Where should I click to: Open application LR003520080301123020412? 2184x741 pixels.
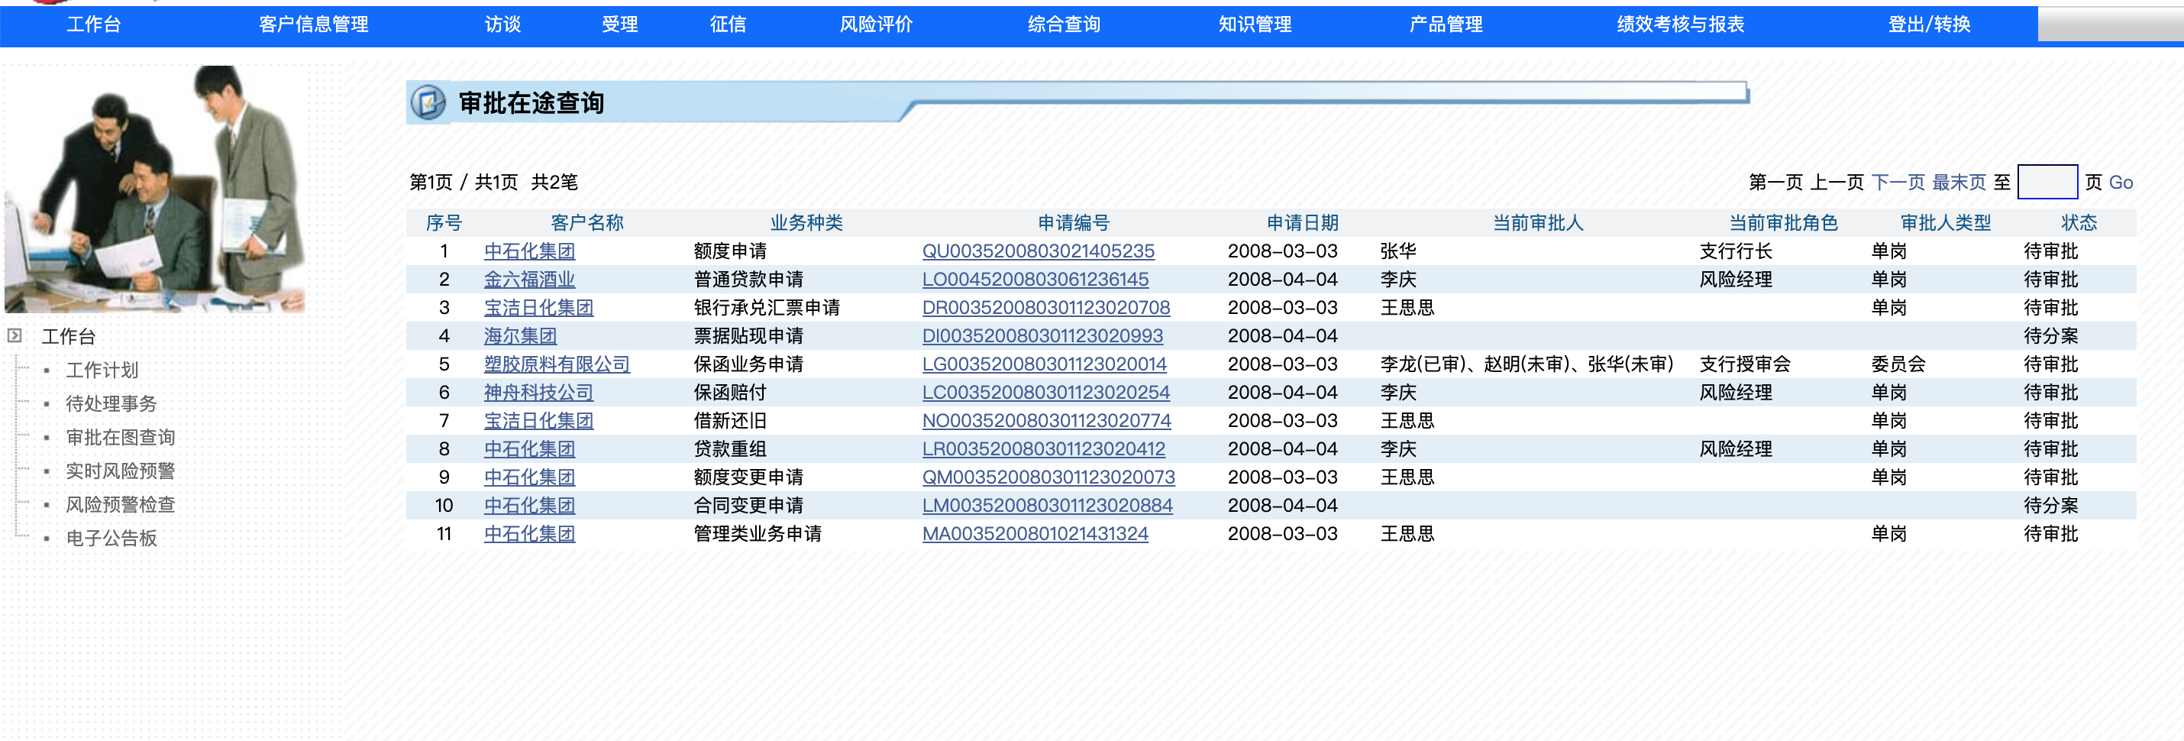pyautogui.click(x=1043, y=448)
